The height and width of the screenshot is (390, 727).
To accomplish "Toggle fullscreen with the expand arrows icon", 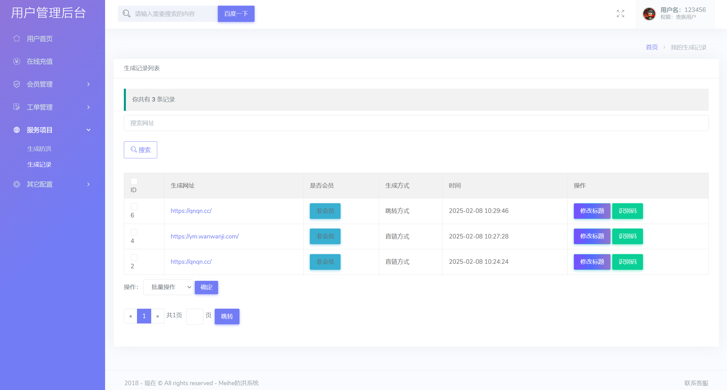I will (x=620, y=14).
